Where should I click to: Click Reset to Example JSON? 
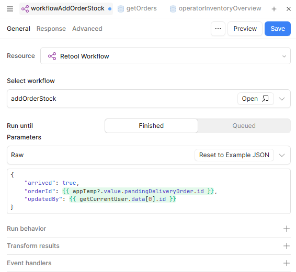coord(234,155)
